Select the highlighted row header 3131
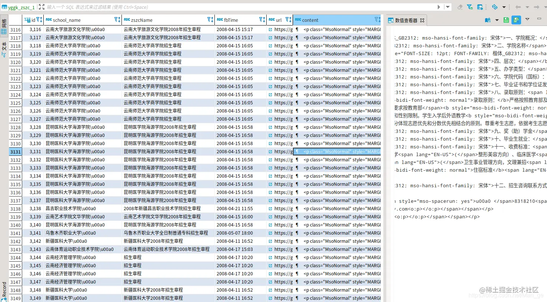The height and width of the screenshot is (302, 547). pos(16,152)
